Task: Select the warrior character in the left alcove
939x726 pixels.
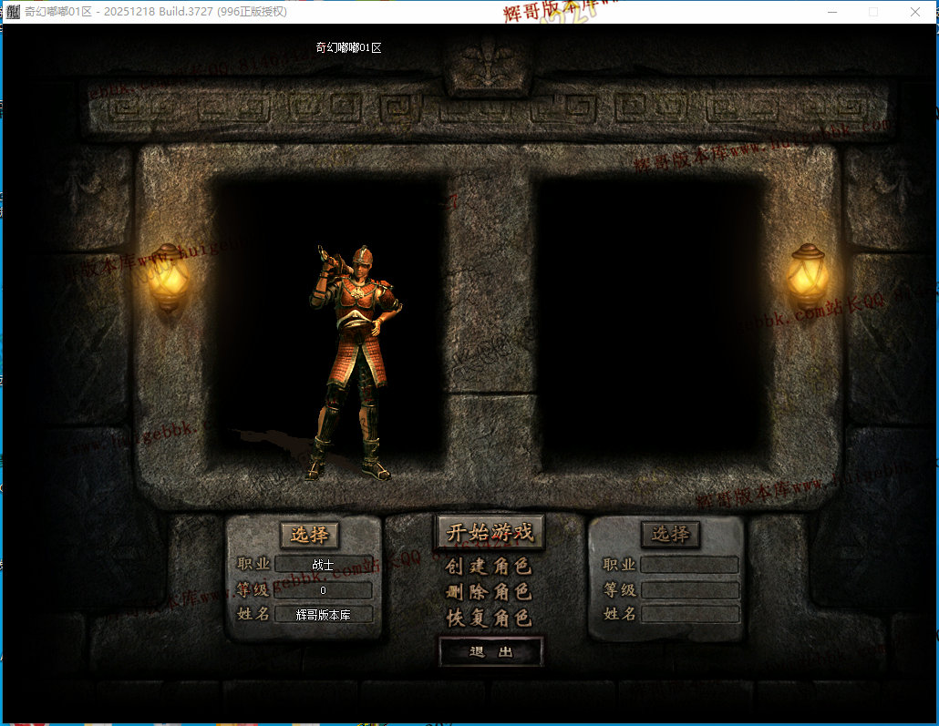Action: click(x=355, y=362)
